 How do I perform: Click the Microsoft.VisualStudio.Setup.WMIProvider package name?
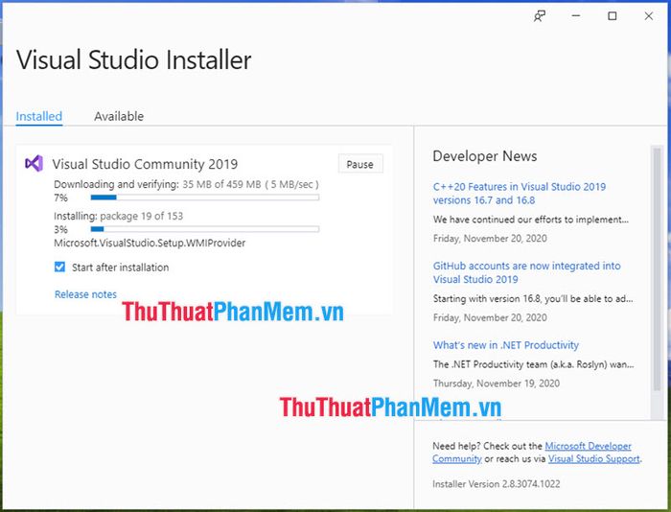point(150,243)
